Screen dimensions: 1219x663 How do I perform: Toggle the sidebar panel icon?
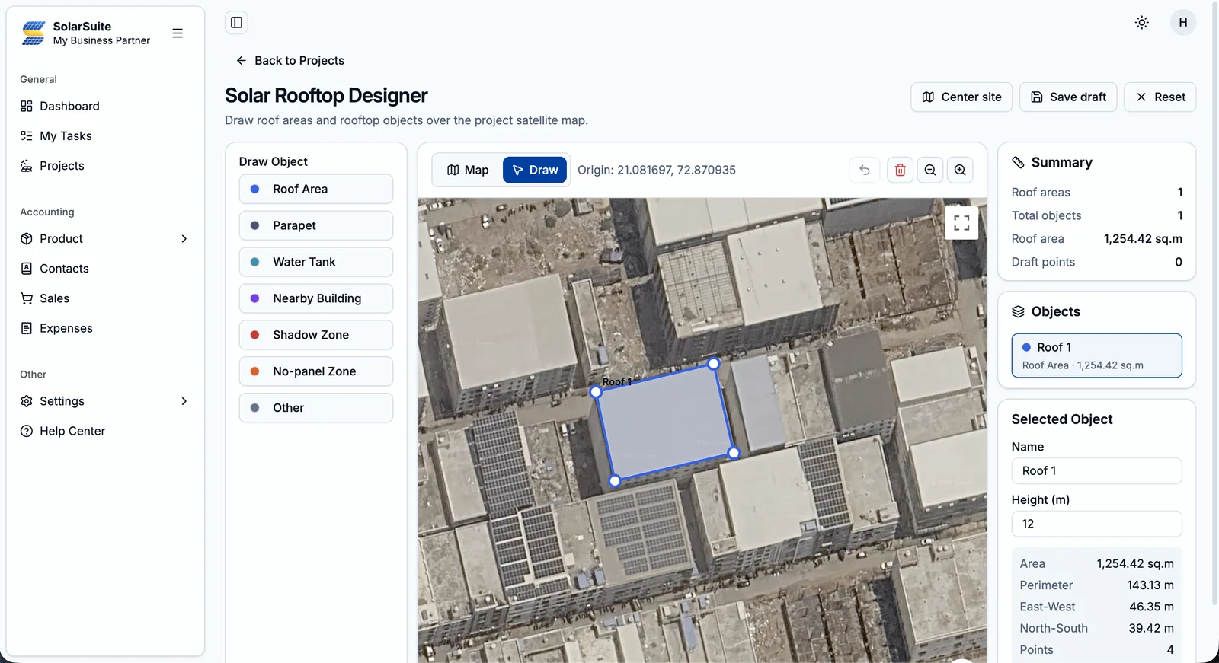click(237, 23)
